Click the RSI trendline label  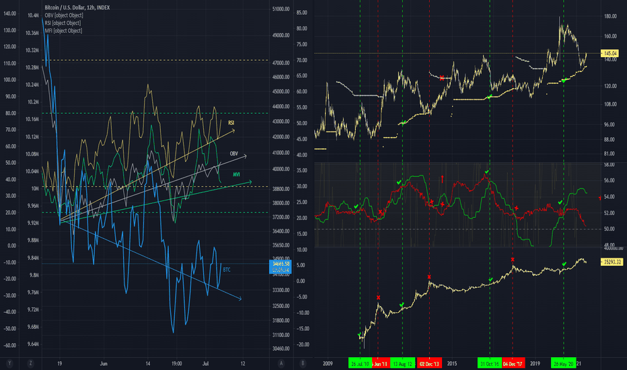(x=231, y=123)
